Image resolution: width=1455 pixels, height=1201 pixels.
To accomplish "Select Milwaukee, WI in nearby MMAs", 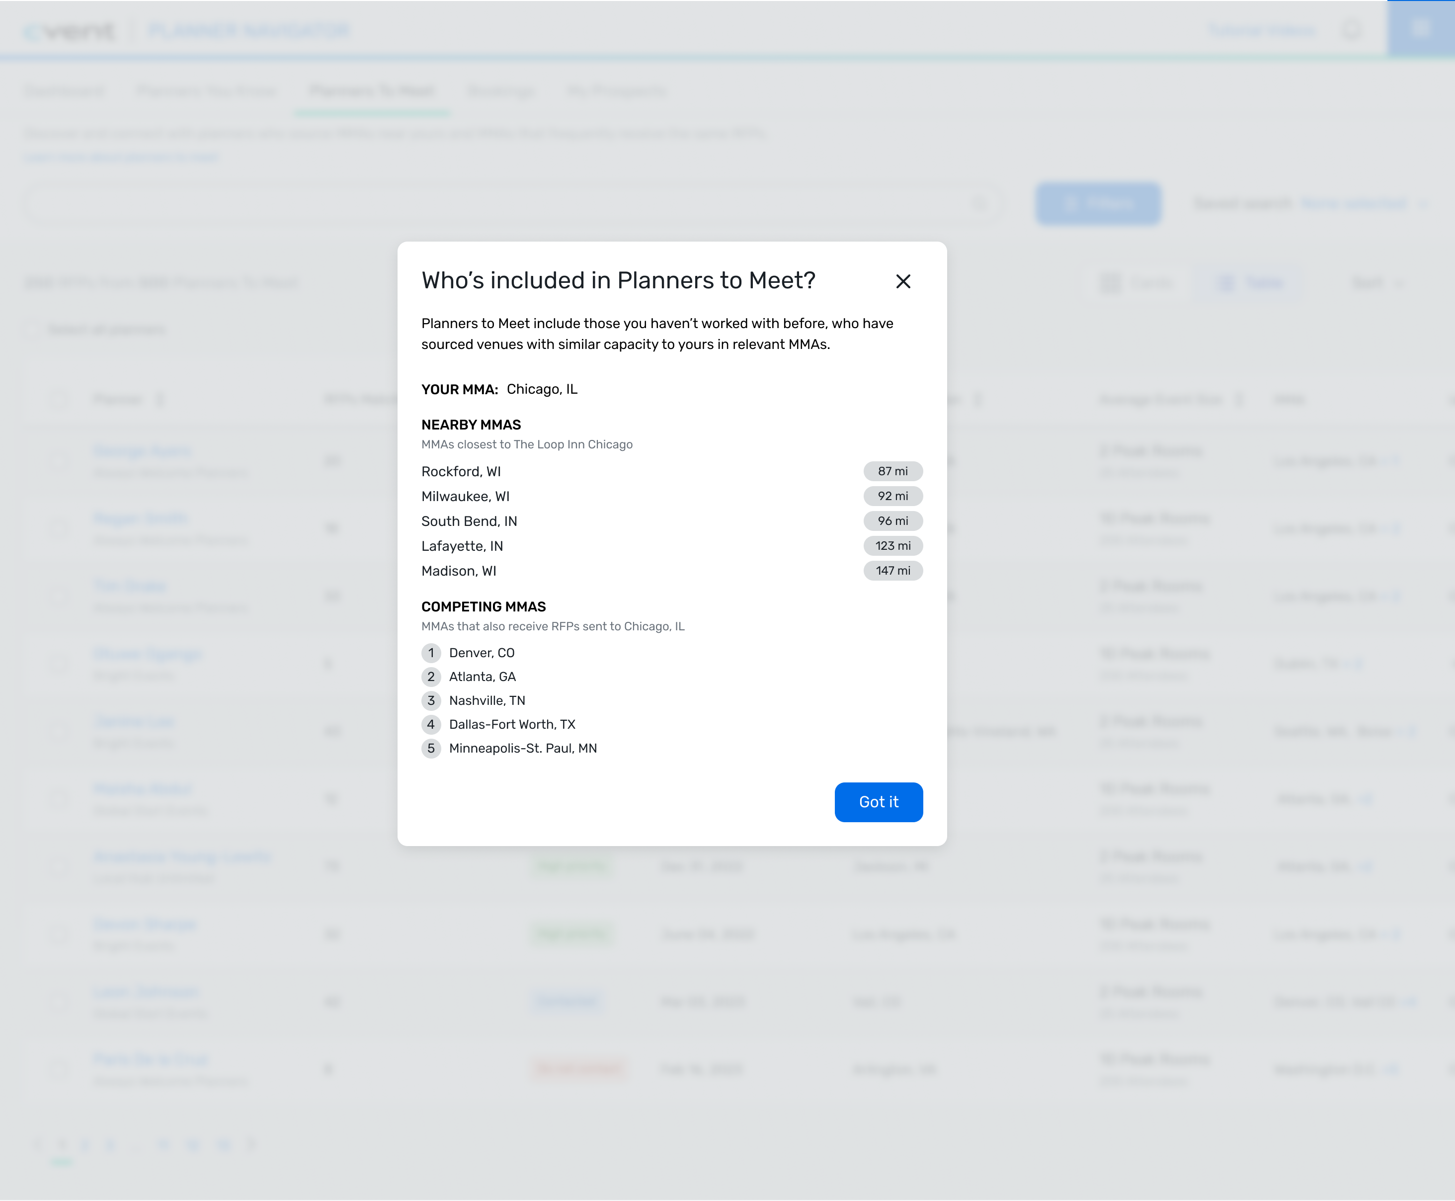I will click(466, 496).
